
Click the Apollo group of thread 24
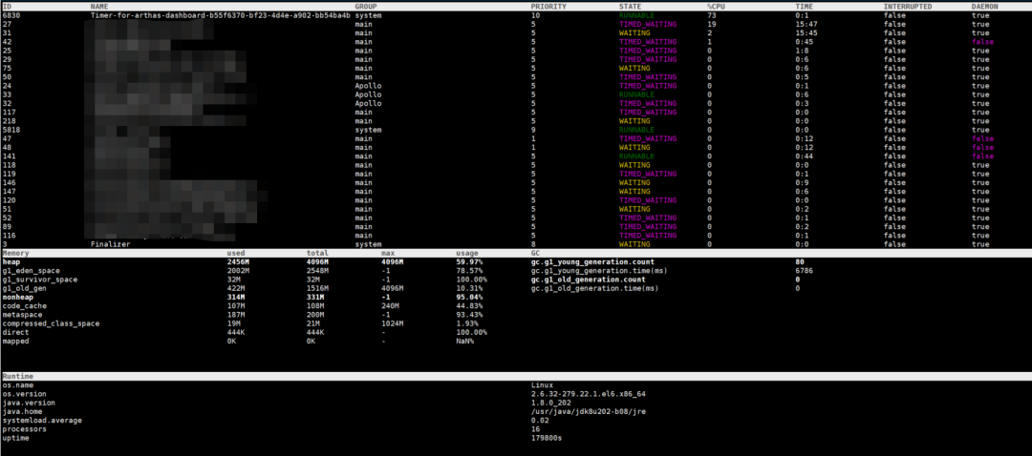click(x=368, y=86)
